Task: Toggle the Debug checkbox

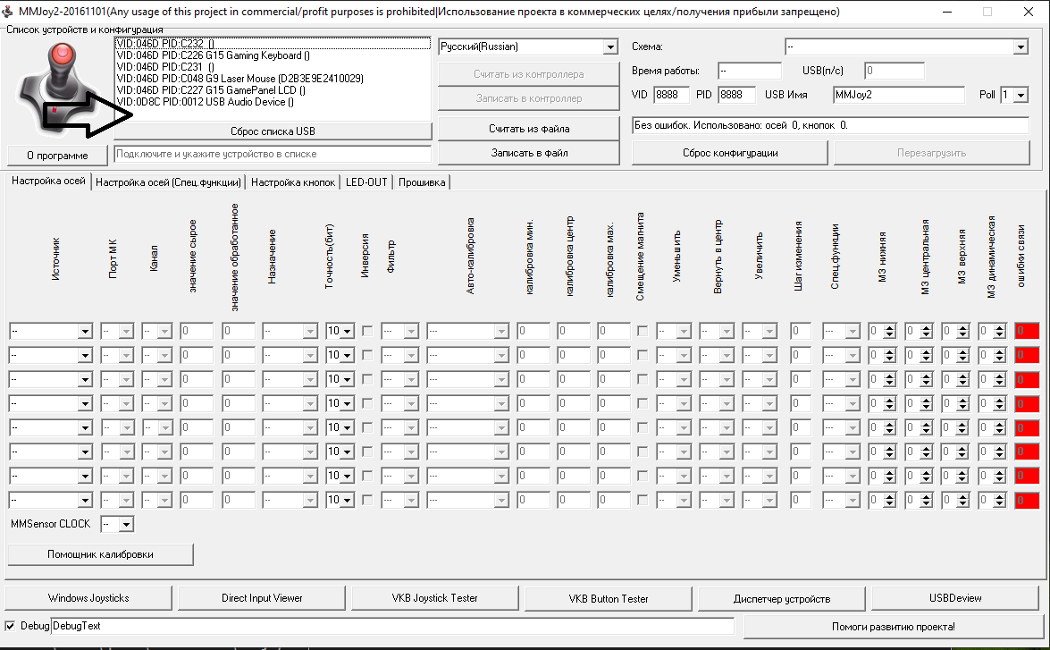Action: (11, 626)
